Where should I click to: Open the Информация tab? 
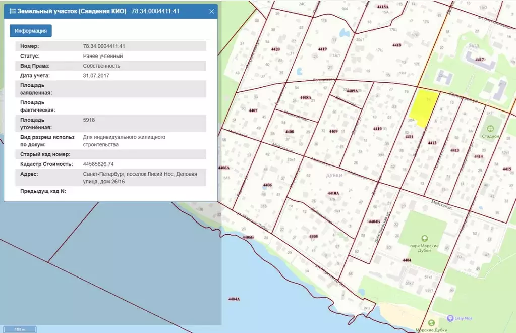pyautogui.click(x=31, y=31)
